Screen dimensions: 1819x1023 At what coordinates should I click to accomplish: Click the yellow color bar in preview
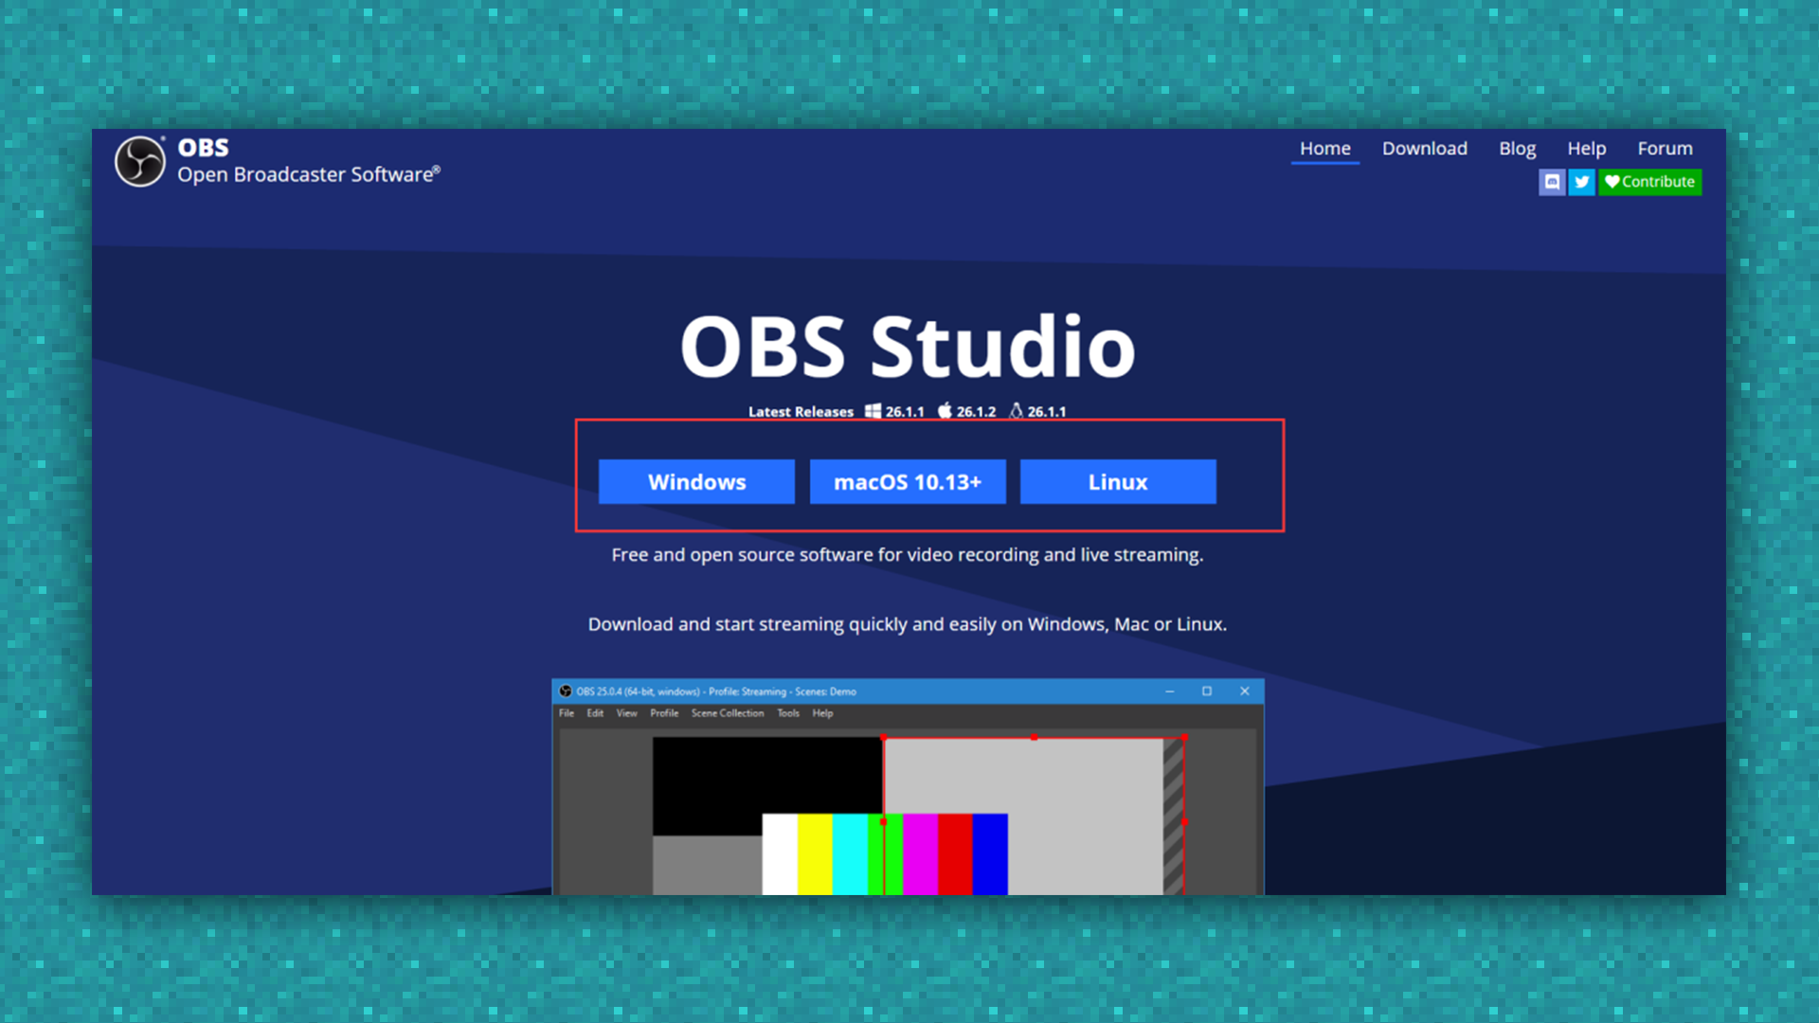[x=815, y=854]
